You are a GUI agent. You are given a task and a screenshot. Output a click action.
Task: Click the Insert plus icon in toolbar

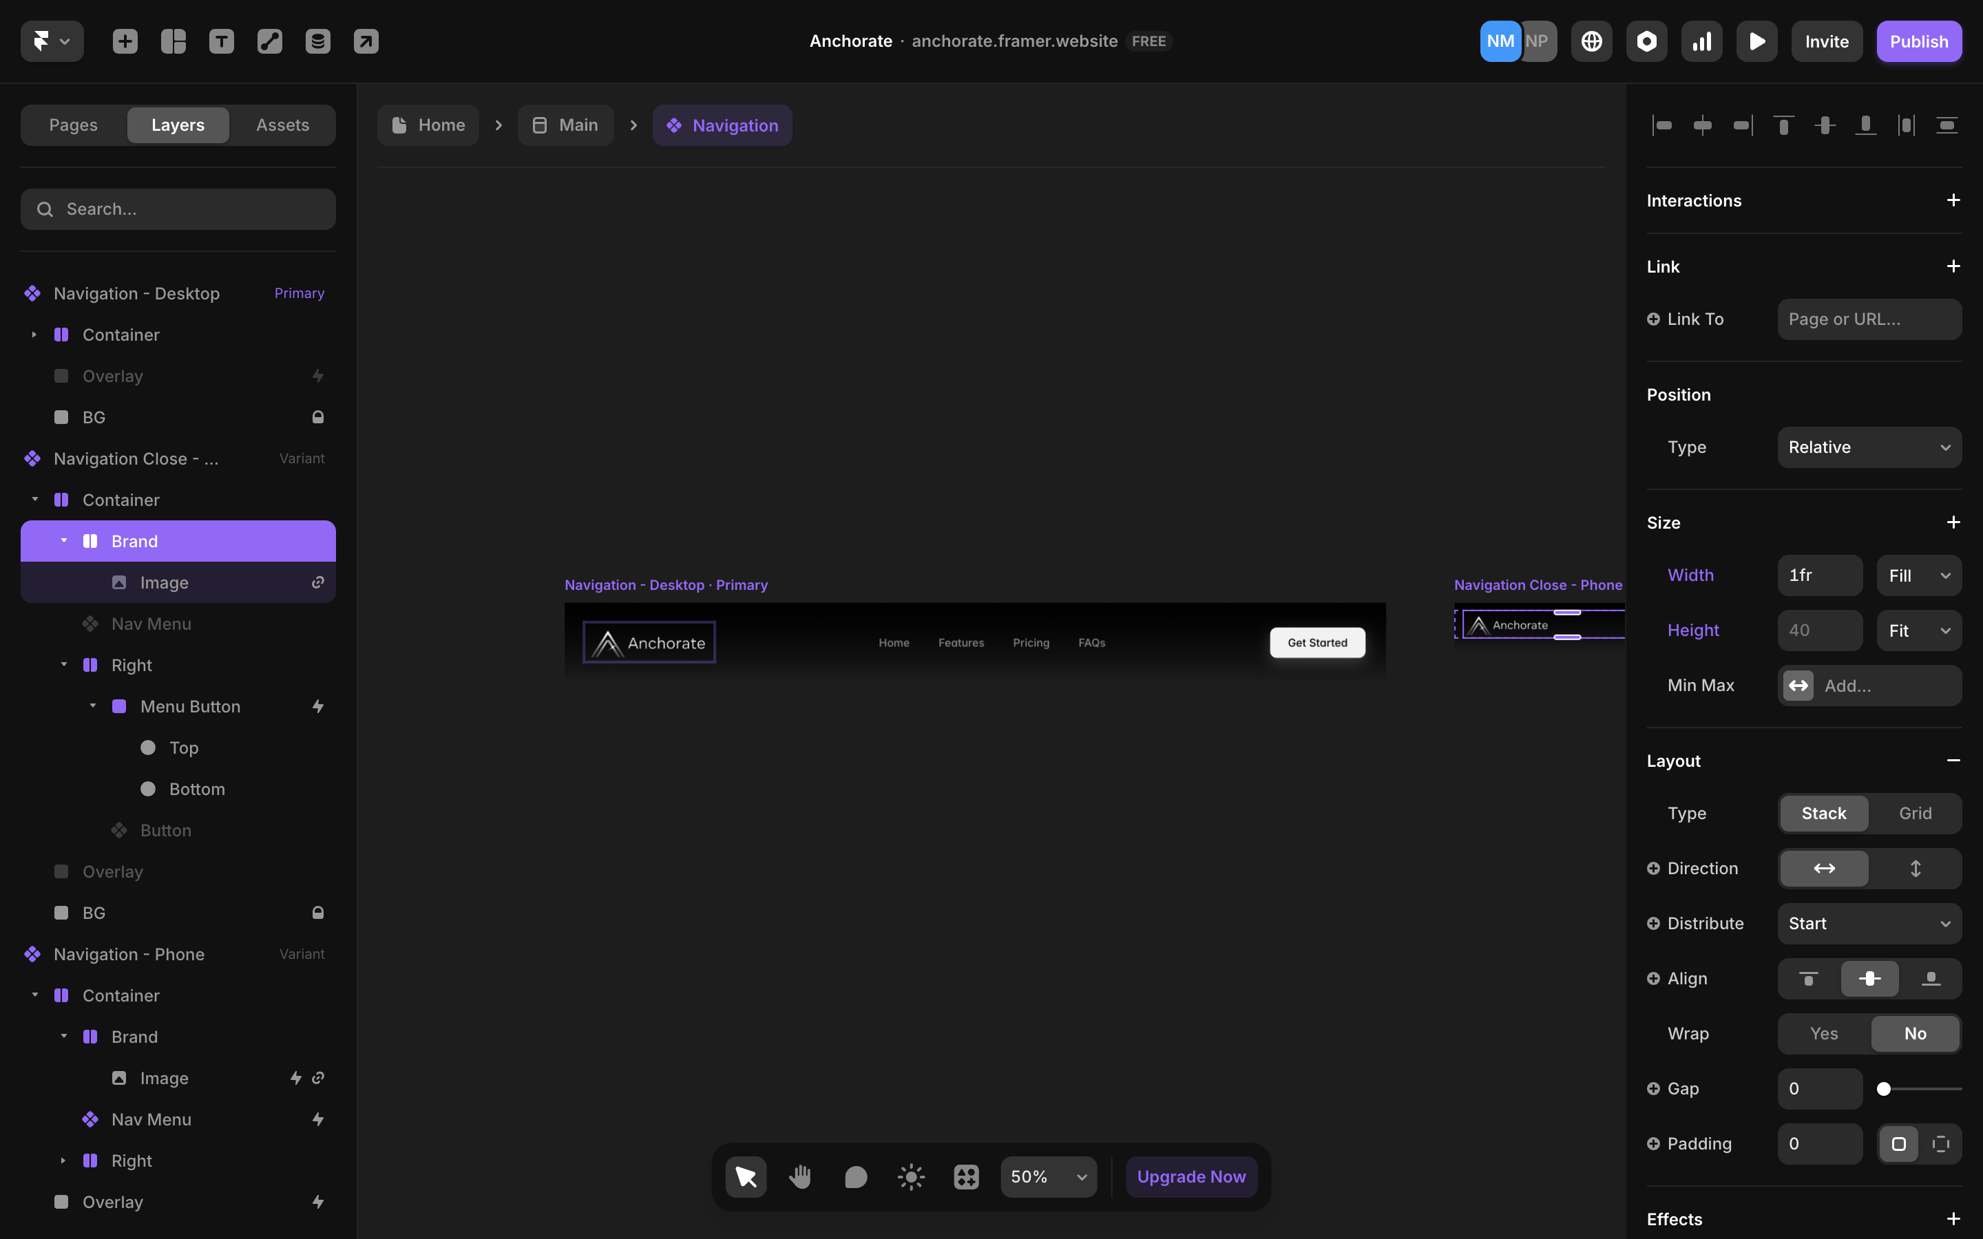125,41
